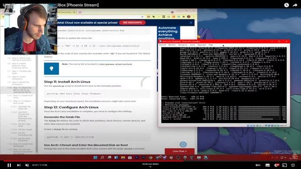This screenshot has height=169, width=301.
Task: Open the Invoer menu in VirtualBox
Action: [192, 45]
